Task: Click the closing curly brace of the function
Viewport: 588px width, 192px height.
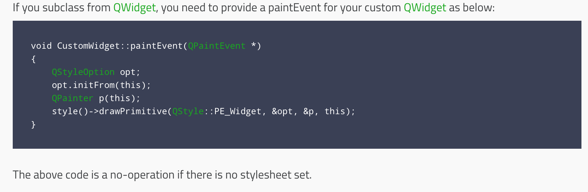Action: coord(33,124)
